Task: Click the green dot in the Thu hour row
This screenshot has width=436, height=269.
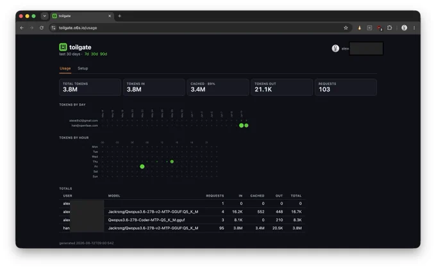Action: point(172,162)
